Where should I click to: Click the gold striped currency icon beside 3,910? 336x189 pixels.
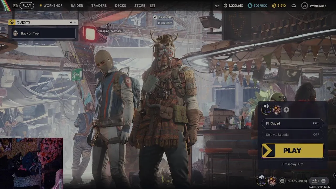pos(274,6)
